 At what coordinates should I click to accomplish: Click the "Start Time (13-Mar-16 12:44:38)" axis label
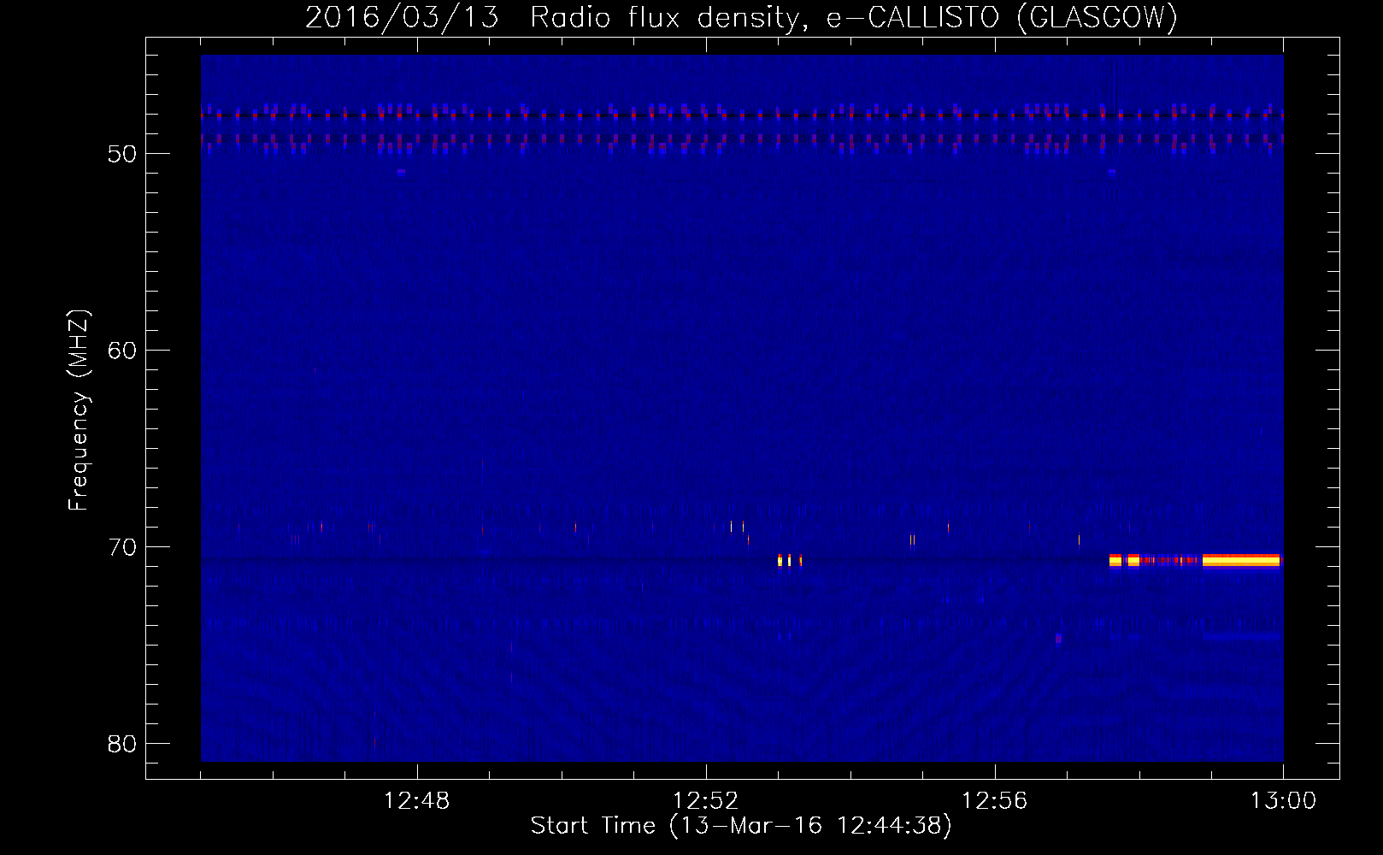tap(741, 826)
